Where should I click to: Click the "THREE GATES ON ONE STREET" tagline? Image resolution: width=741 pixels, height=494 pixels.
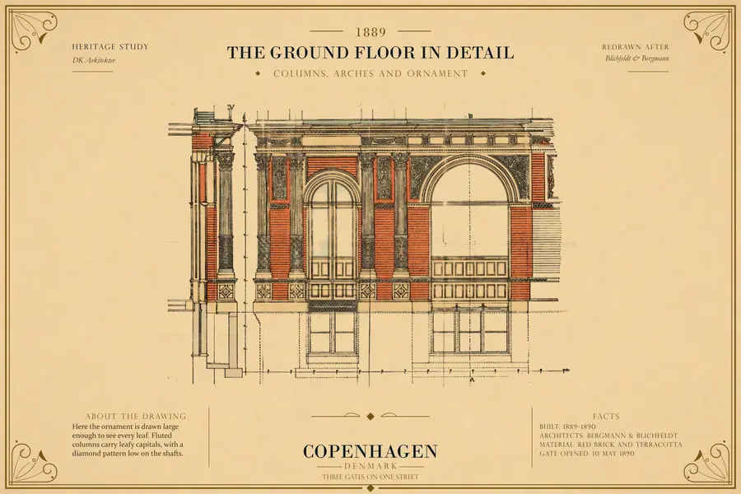(370, 477)
